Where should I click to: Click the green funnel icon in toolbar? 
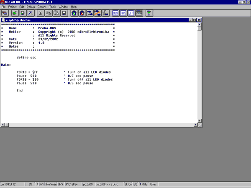149,13
